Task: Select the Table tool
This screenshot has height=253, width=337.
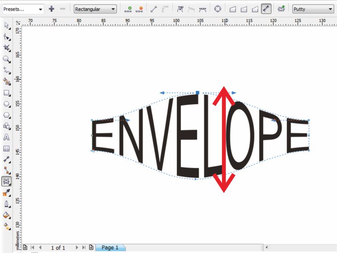Action: (x=7, y=148)
